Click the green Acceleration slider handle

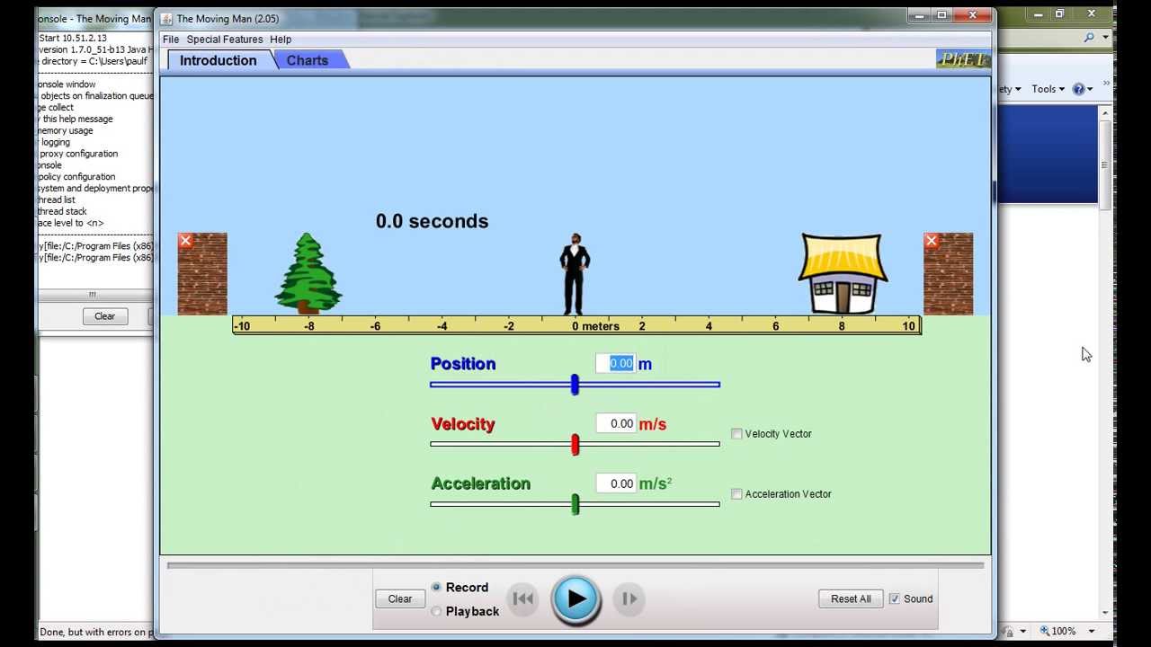point(575,504)
